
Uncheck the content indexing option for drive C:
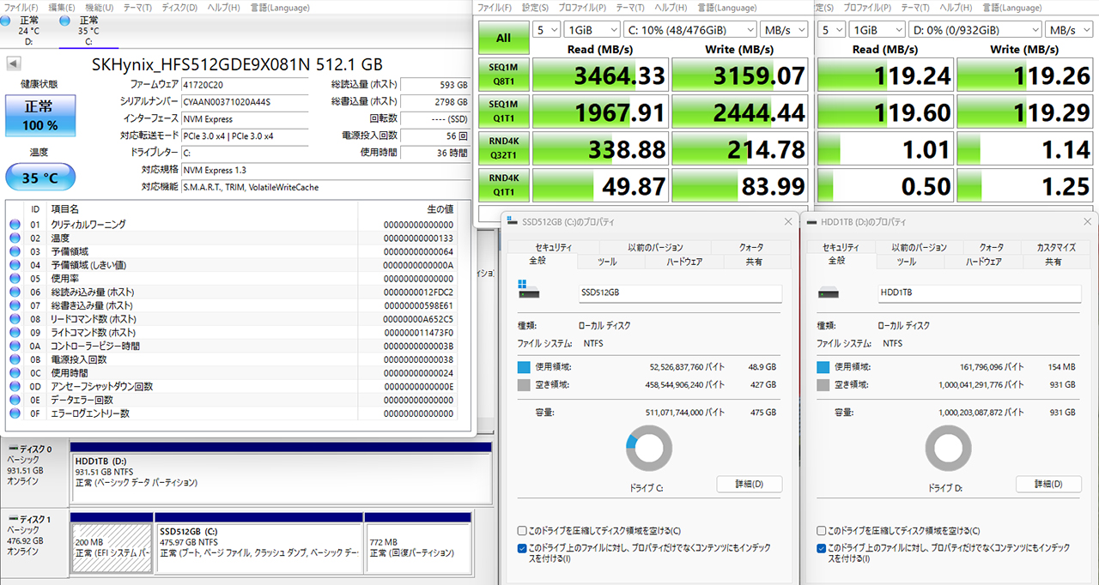point(523,548)
